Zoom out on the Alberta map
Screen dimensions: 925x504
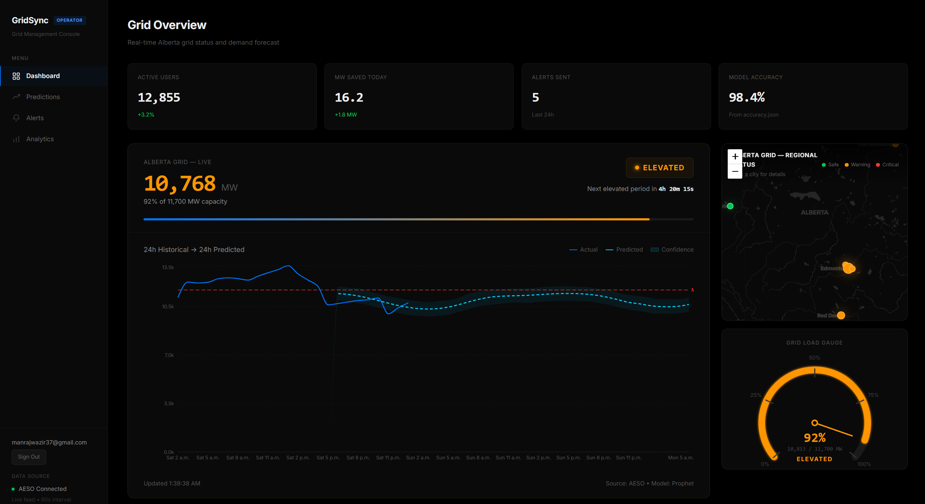pyautogui.click(x=735, y=171)
